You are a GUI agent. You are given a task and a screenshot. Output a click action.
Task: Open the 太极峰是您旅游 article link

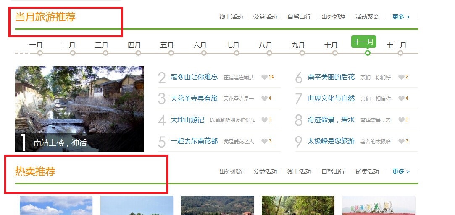(331, 141)
